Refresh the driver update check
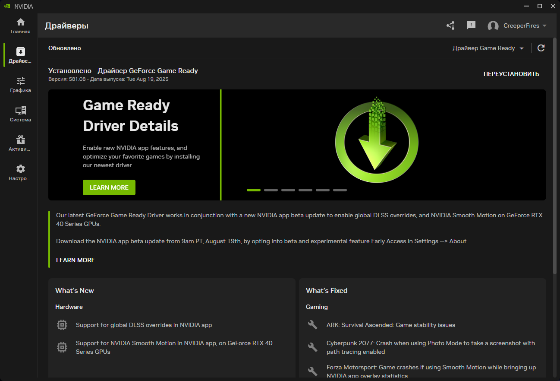The width and height of the screenshot is (560, 381). click(541, 48)
